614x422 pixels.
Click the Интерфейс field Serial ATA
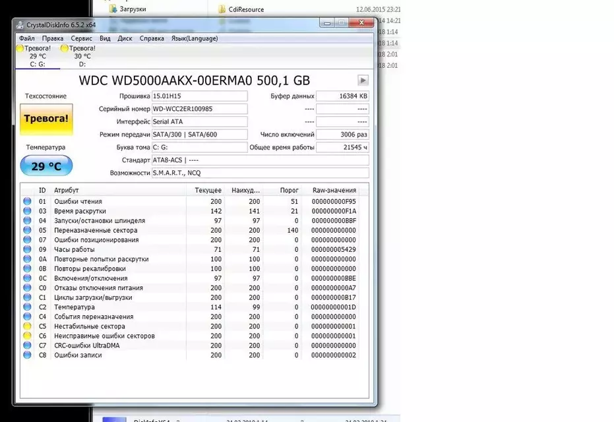[x=200, y=122]
